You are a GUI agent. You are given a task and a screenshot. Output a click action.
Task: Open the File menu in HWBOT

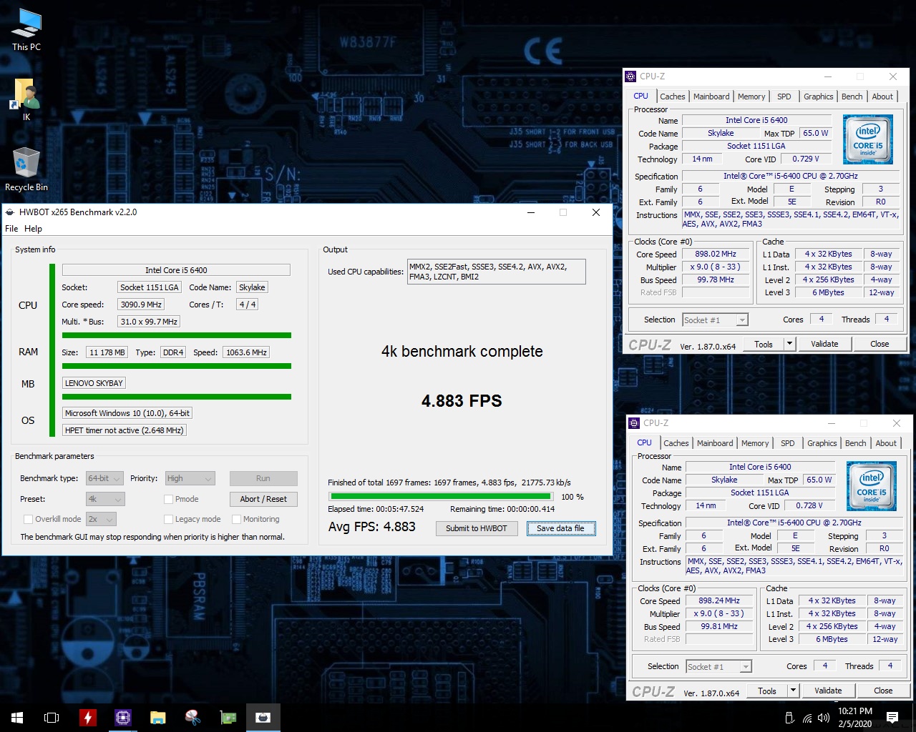point(11,229)
